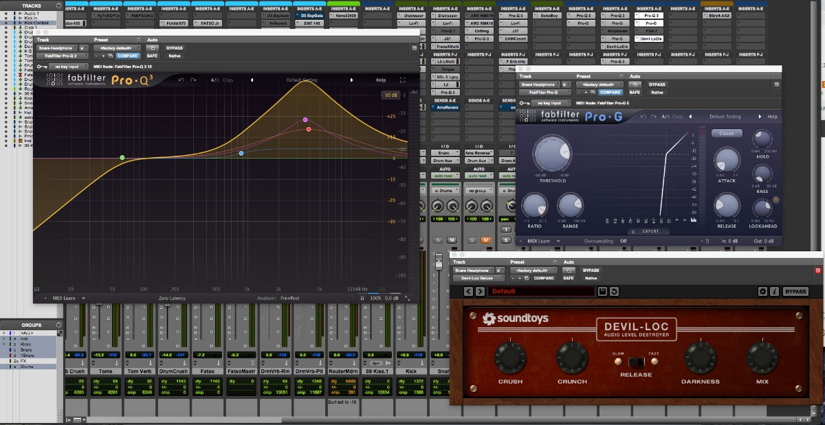The height and width of the screenshot is (425, 825).
Task: Open Pro-Q 3 factory default preset dropdown
Action: click(117, 48)
